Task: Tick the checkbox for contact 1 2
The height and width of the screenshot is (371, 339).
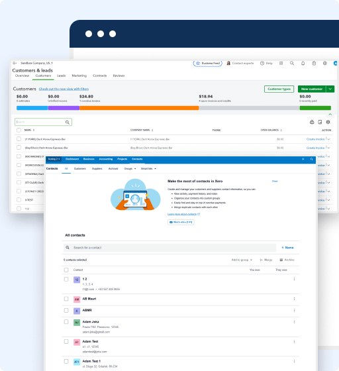Action: pyautogui.click(x=66, y=279)
